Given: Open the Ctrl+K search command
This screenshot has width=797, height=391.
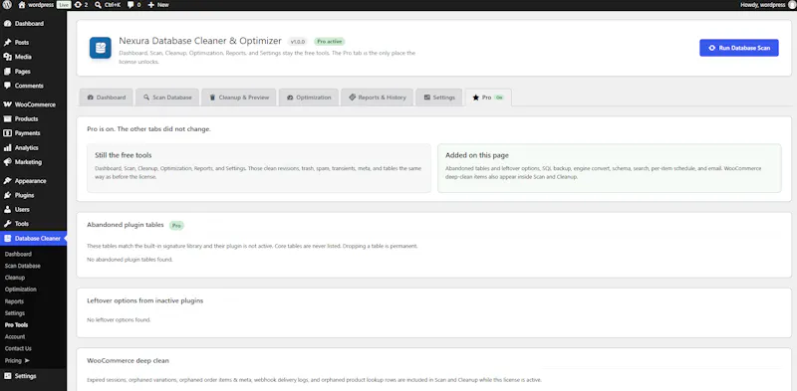Looking at the screenshot, I should [108, 5].
